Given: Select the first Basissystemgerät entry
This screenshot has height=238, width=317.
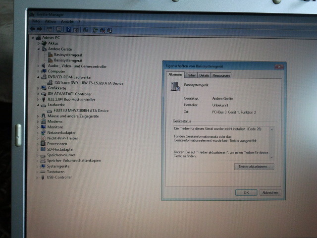Looking at the screenshot, I should (68, 55).
